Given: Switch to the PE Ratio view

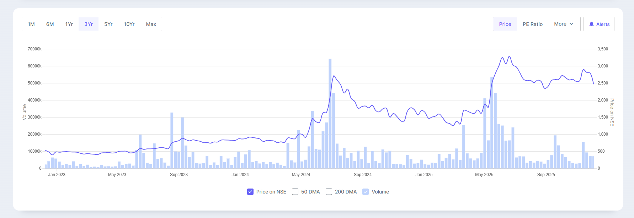Looking at the screenshot, I should click(532, 24).
